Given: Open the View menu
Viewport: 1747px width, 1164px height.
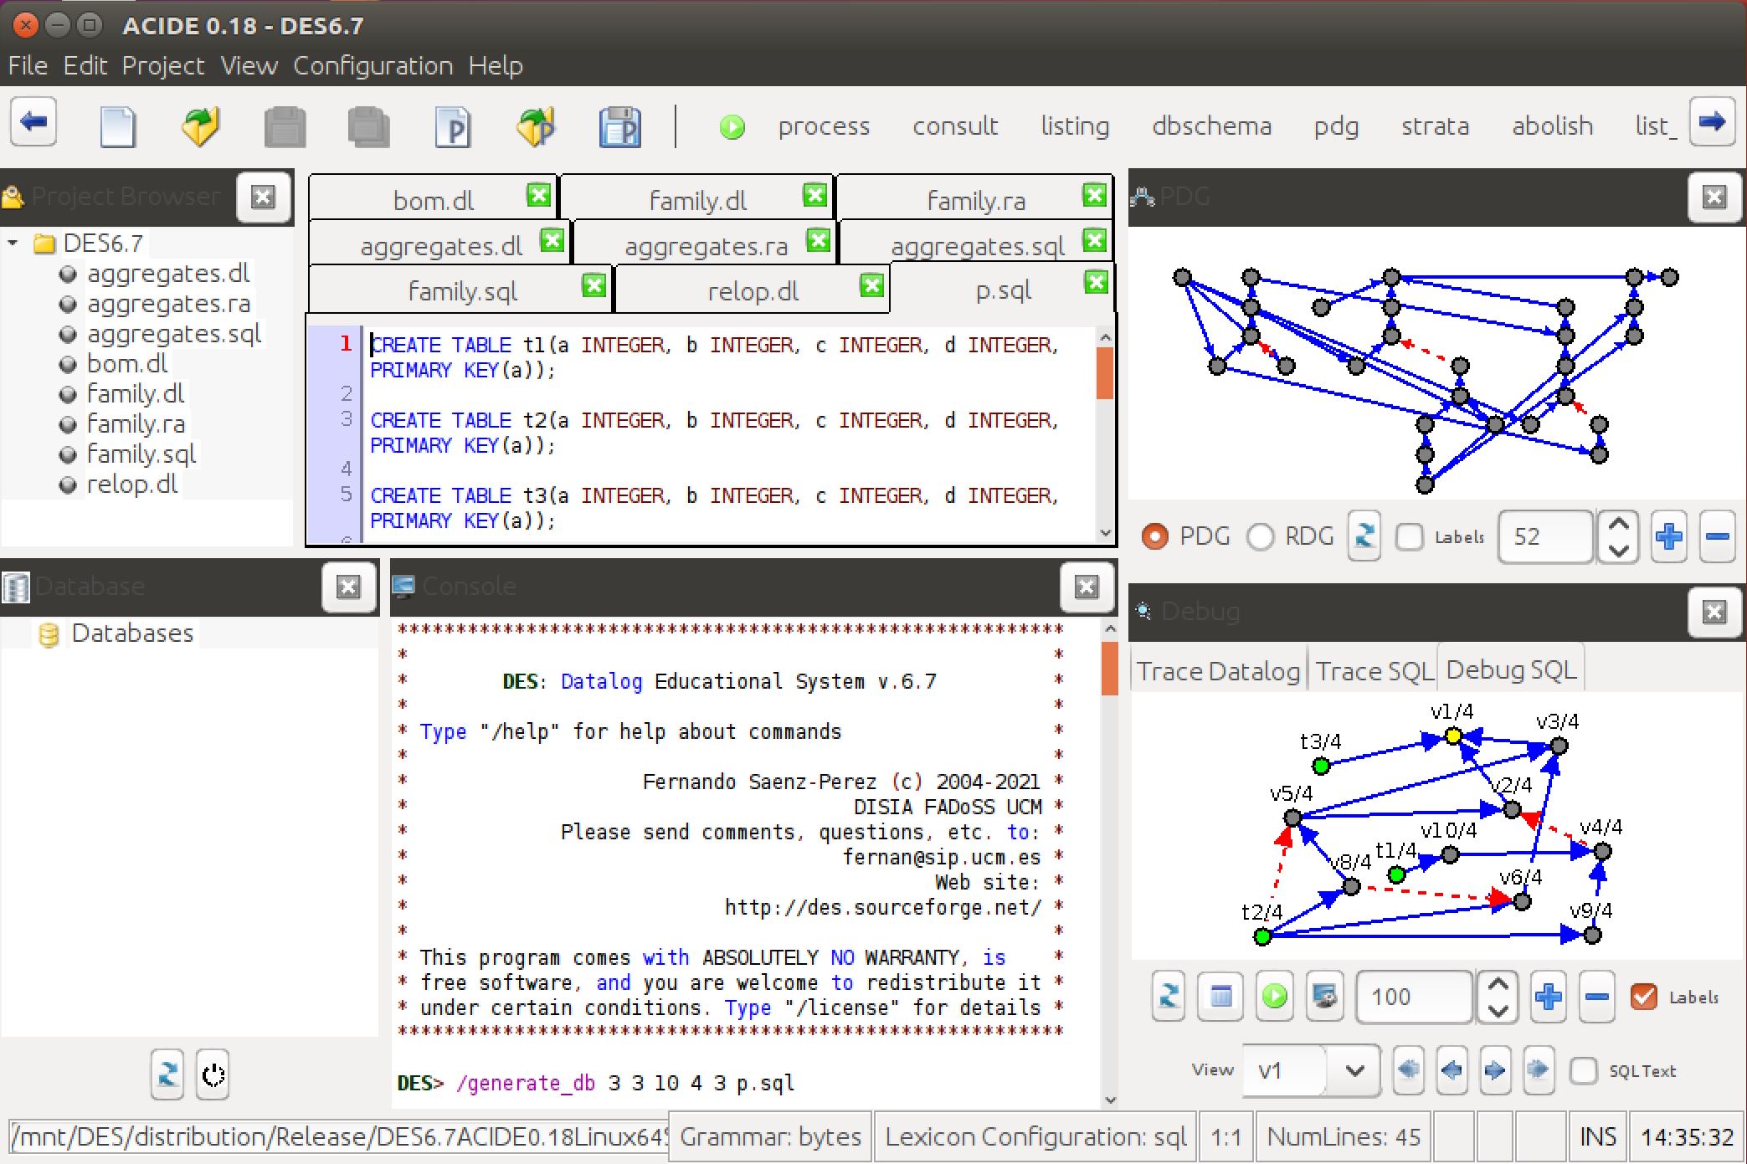Looking at the screenshot, I should [249, 65].
